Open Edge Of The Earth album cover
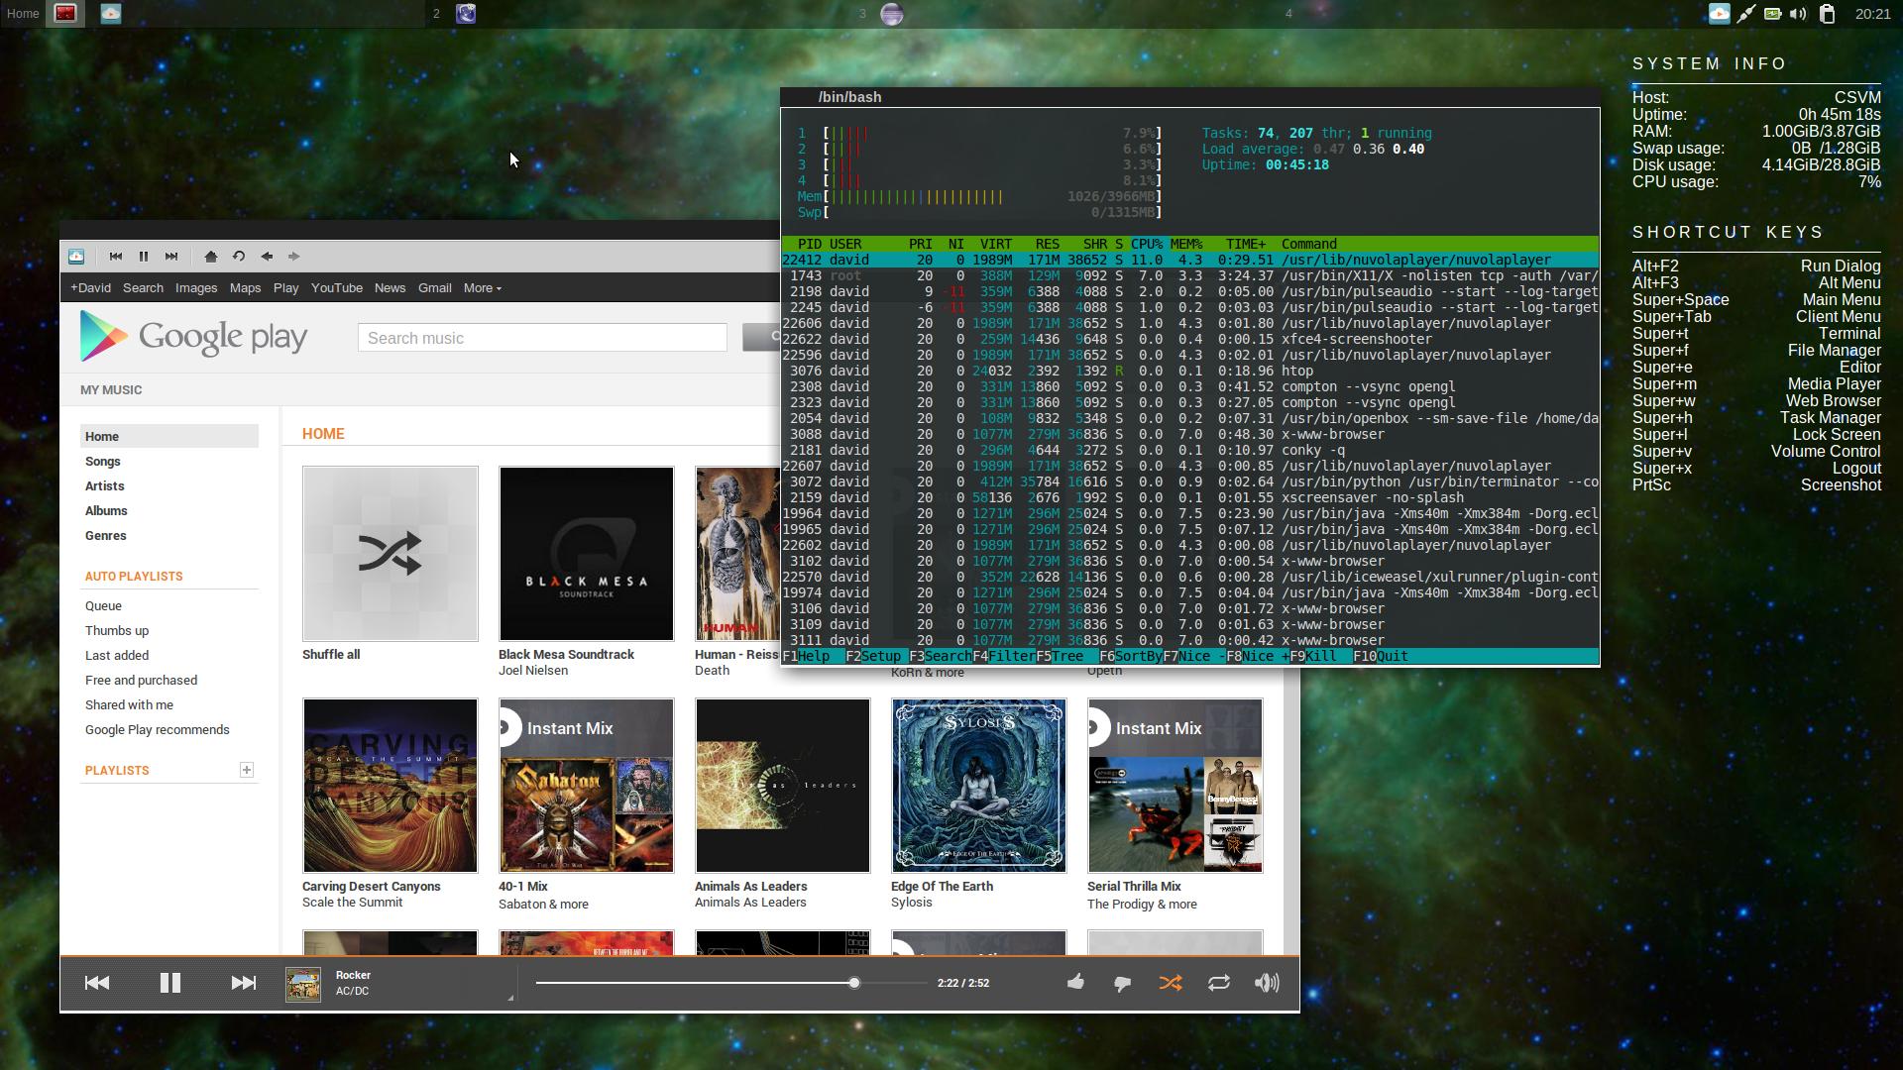 click(979, 786)
